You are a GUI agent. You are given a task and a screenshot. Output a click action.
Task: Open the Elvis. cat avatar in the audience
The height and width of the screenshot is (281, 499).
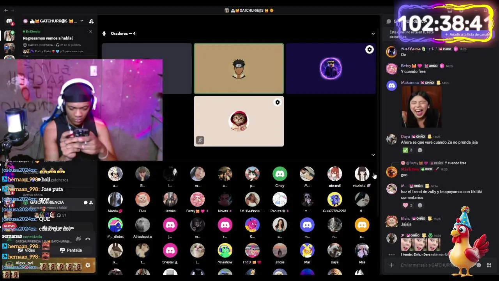click(x=142, y=199)
